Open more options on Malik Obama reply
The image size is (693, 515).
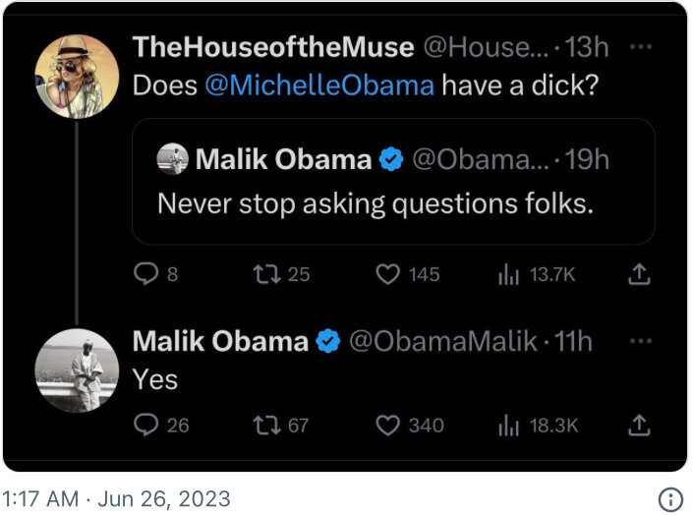(x=640, y=341)
